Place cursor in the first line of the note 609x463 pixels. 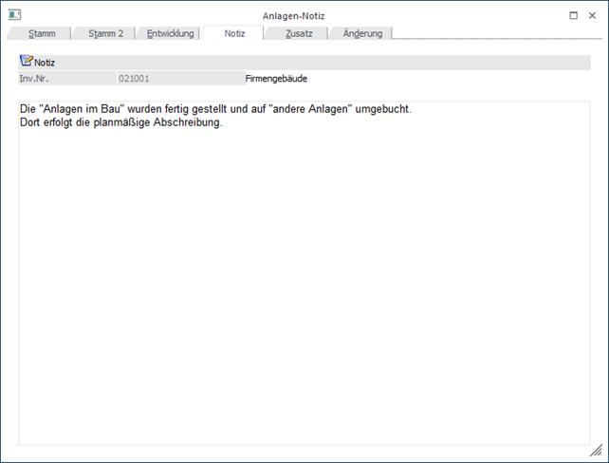[x=214, y=110]
